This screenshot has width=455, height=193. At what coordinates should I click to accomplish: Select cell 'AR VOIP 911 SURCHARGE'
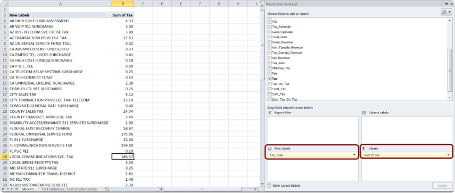(x=60, y=27)
